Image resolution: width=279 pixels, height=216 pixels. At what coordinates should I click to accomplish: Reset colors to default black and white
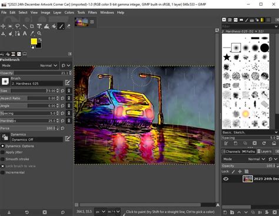(x=32, y=47)
